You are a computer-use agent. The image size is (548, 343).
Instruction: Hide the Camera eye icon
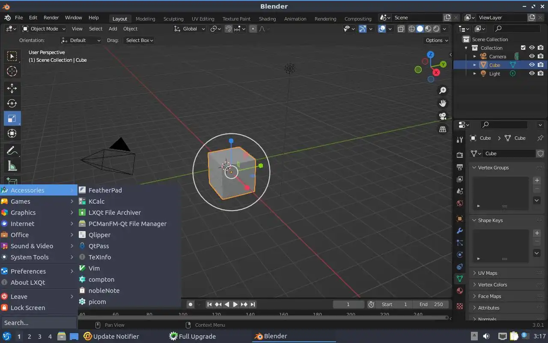532,56
